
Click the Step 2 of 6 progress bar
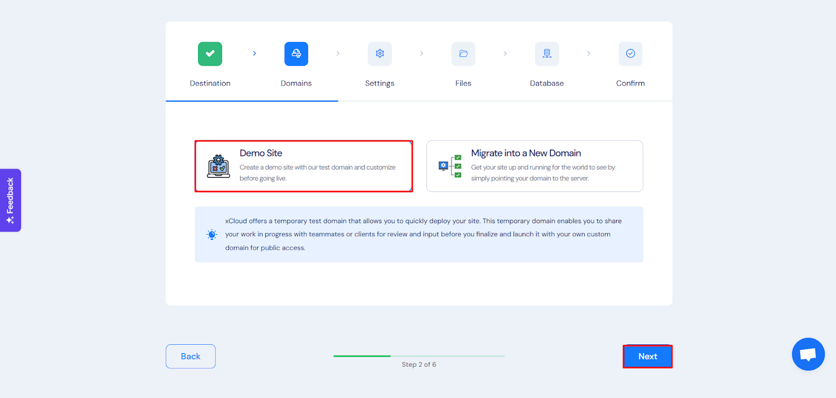pyautogui.click(x=419, y=356)
